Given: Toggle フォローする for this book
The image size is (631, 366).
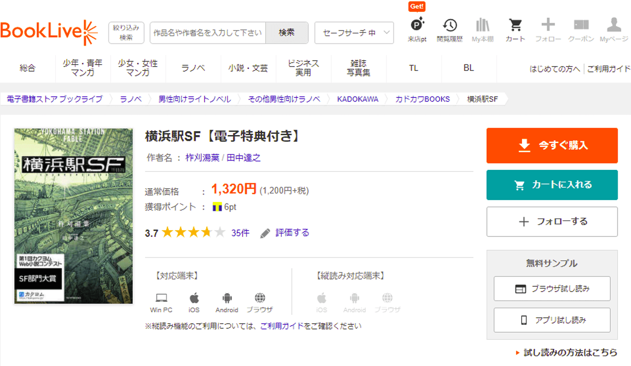Looking at the screenshot, I should (x=552, y=222).
